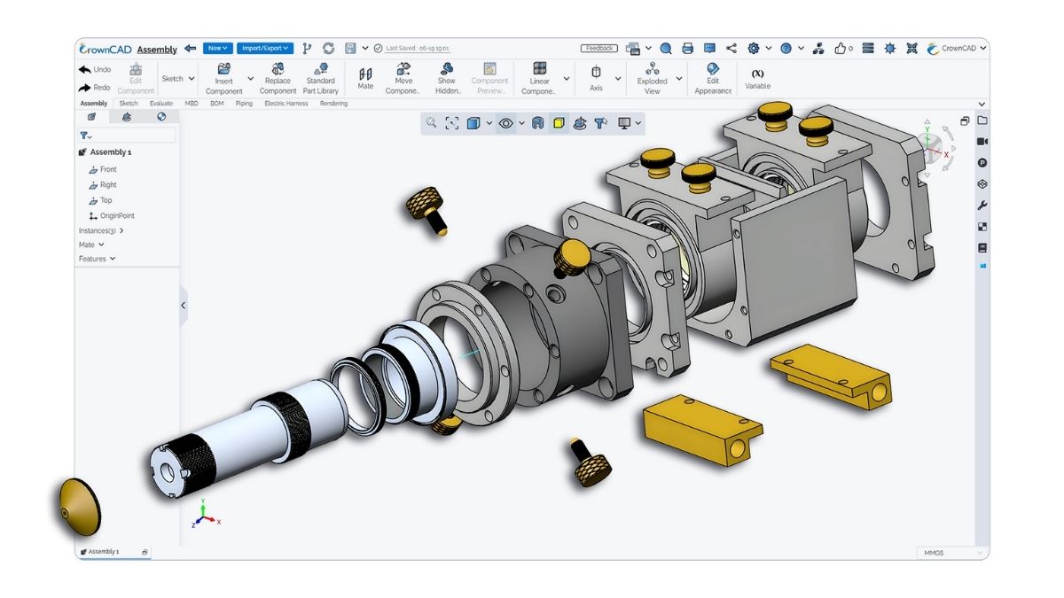
Task: Open the Import/Export dropdown
Action: pyautogui.click(x=265, y=49)
